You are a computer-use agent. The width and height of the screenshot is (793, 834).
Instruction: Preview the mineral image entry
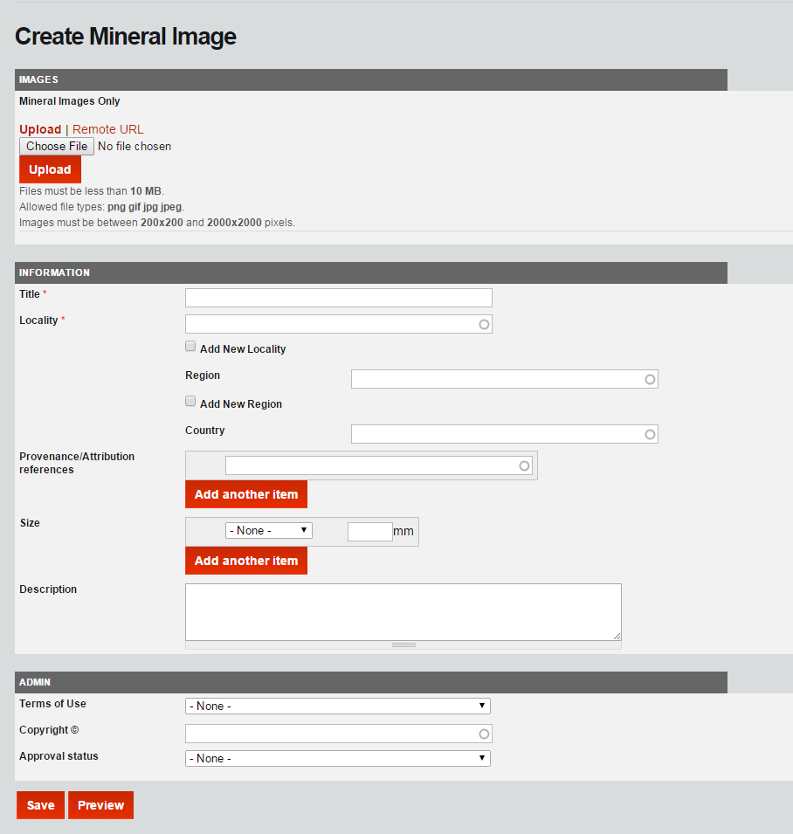point(101,805)
